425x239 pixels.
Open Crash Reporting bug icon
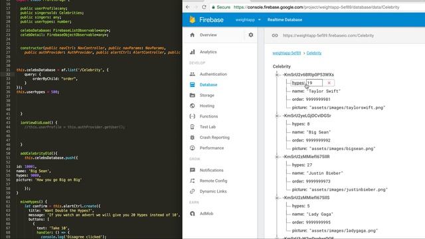pyautogui.click(x=193, y=137)
